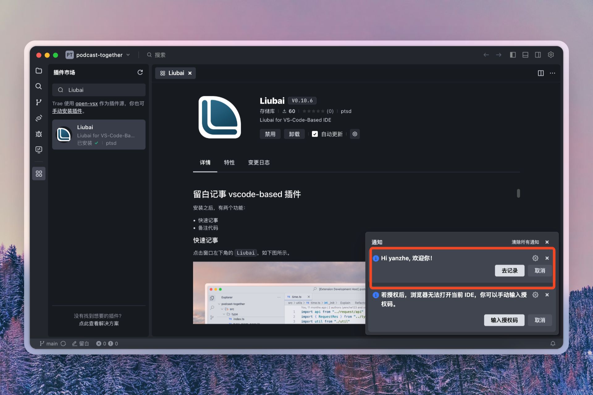Screen dimensions: 593x395
Task: Open the debug bug icon in sidebar
Action: pos(39,134)
